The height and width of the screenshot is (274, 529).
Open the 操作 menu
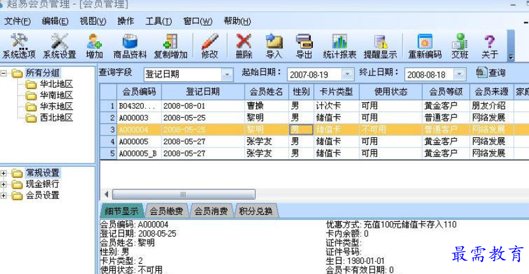[x=125, y=21]
